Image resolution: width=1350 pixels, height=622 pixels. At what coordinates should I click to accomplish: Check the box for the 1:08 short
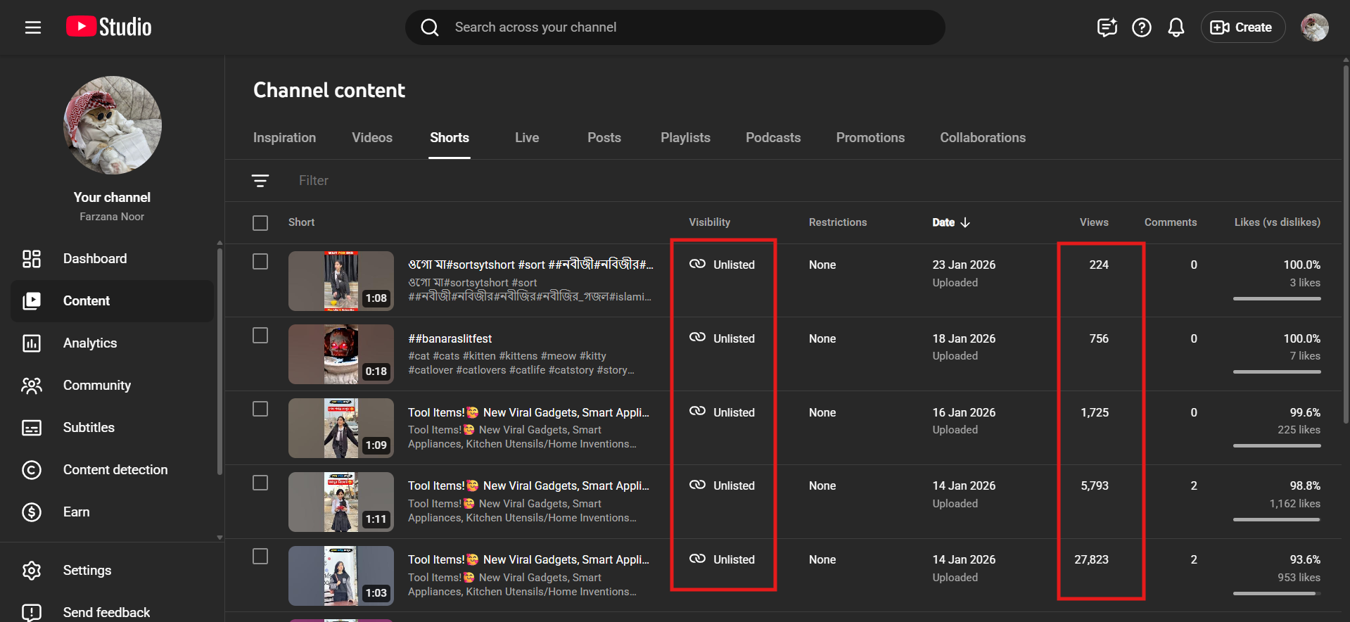tap(260, 262)
